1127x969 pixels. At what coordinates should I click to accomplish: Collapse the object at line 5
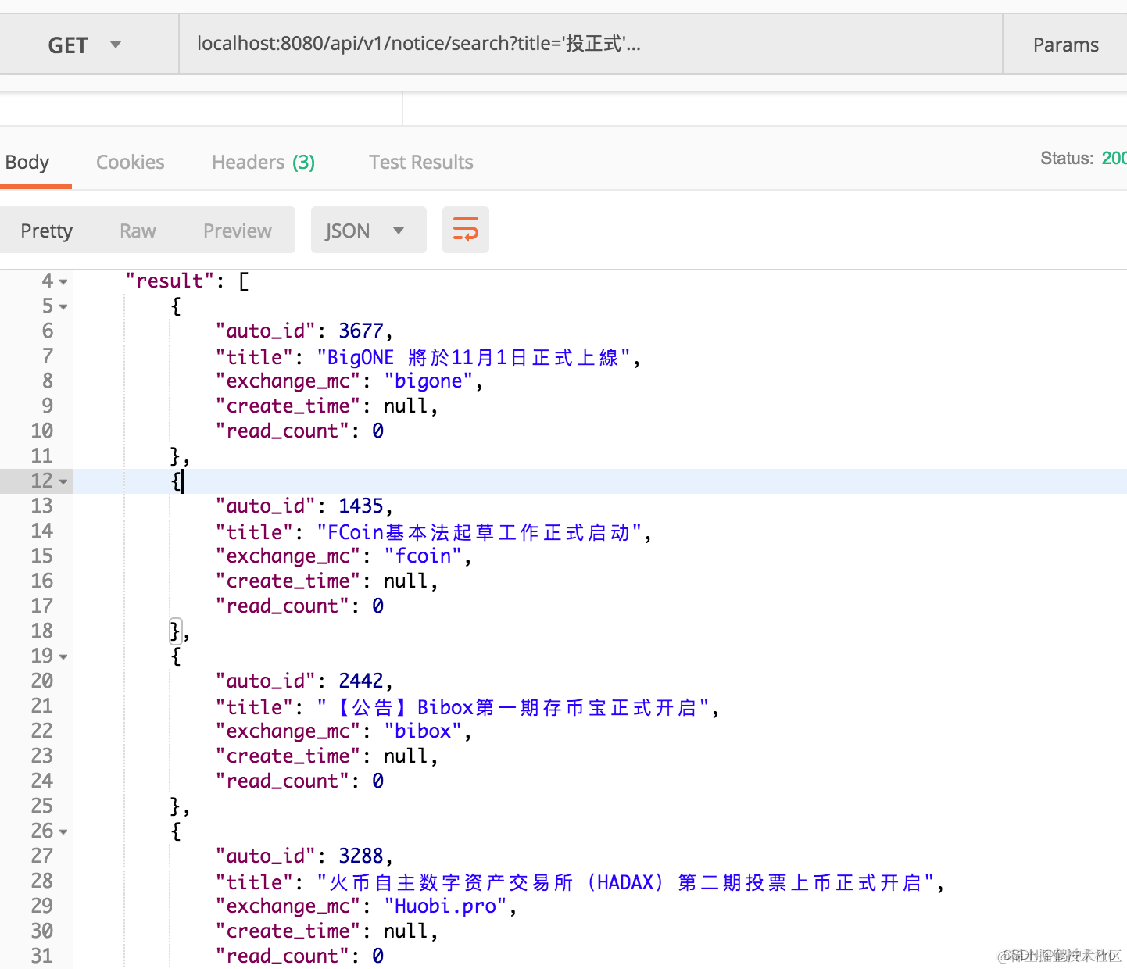(63, 306)
